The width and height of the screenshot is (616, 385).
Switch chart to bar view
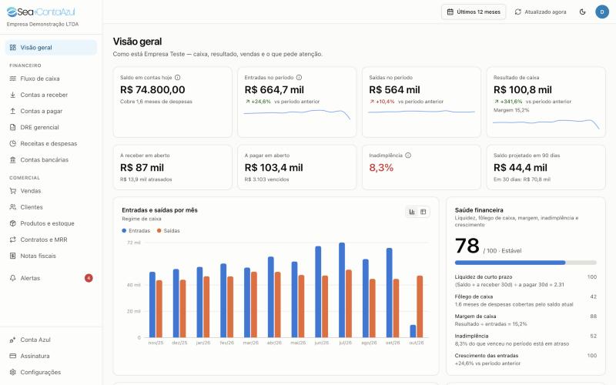(412, 212)
